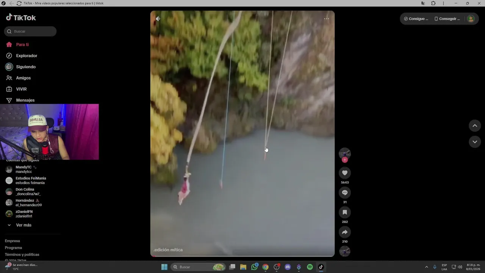
Task: Click the sound disc thumbnail below share
Action: [x=345, y=251]
